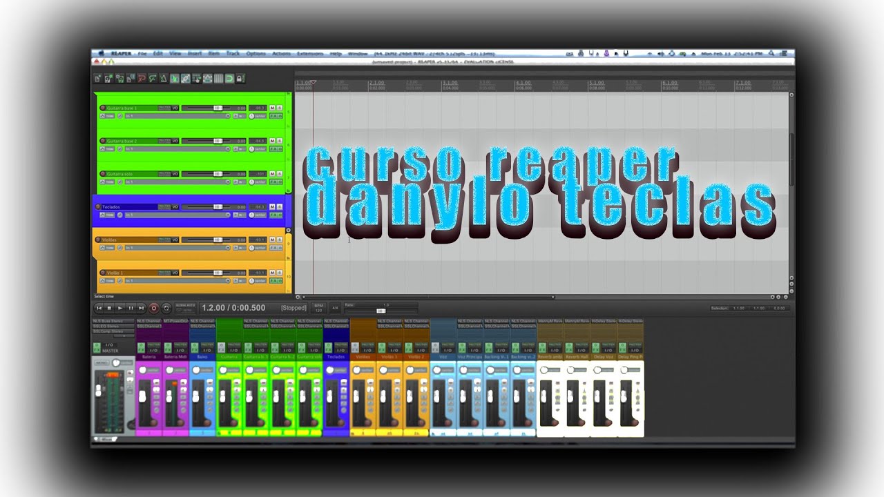Mute the Guitarra base 1 track
This screenshot has height=497, width=884.
coord(272,108)
